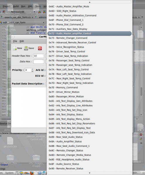Viewport: 145px width, 175px height.
Task: Click the orange car launcher in taskbar
Action: pyautogui.click(x=26, y=173)
